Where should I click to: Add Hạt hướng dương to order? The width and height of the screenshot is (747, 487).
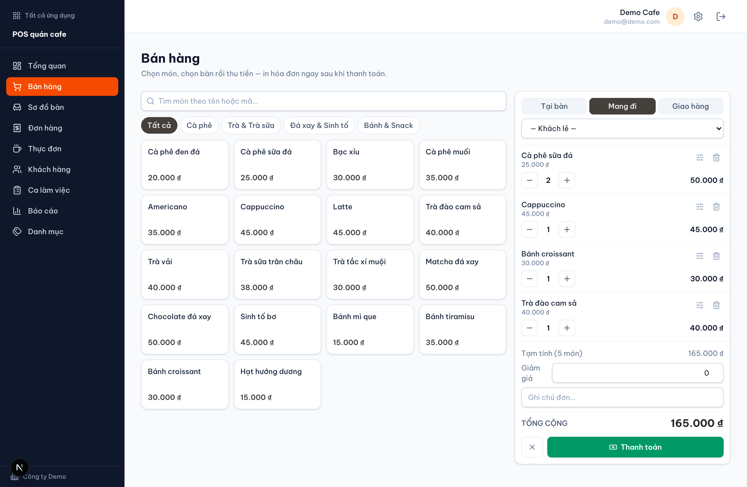(278, 384)
